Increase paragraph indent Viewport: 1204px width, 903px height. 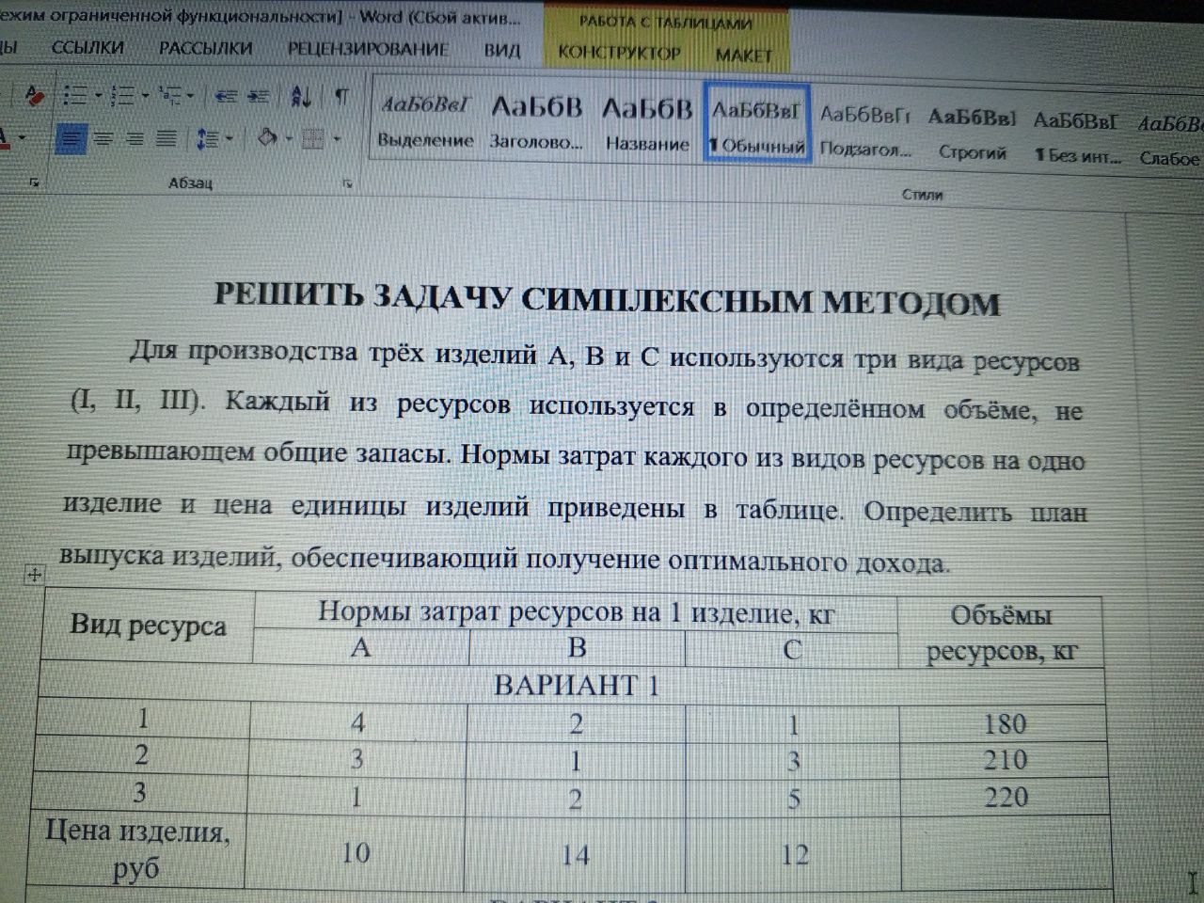258,96
